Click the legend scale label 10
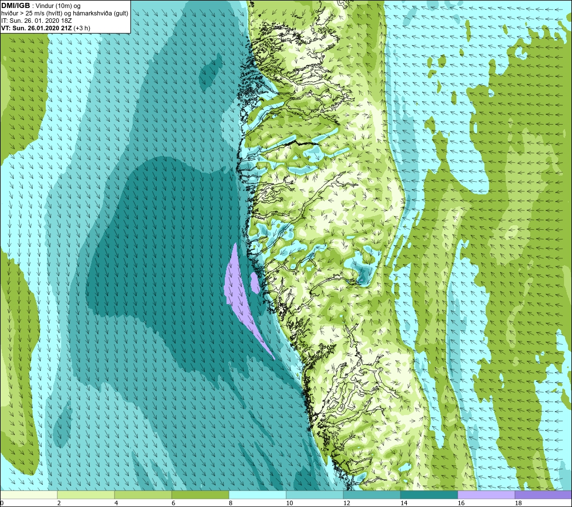Image resolution: width=572 pixels, height=507 pixels. click(289, 503)
